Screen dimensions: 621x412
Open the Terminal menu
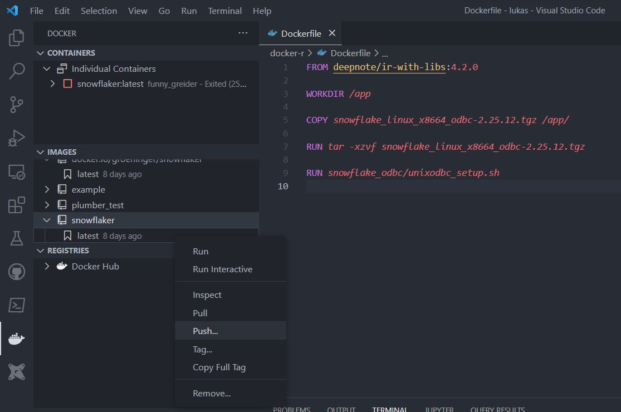(x=224, y=11)
